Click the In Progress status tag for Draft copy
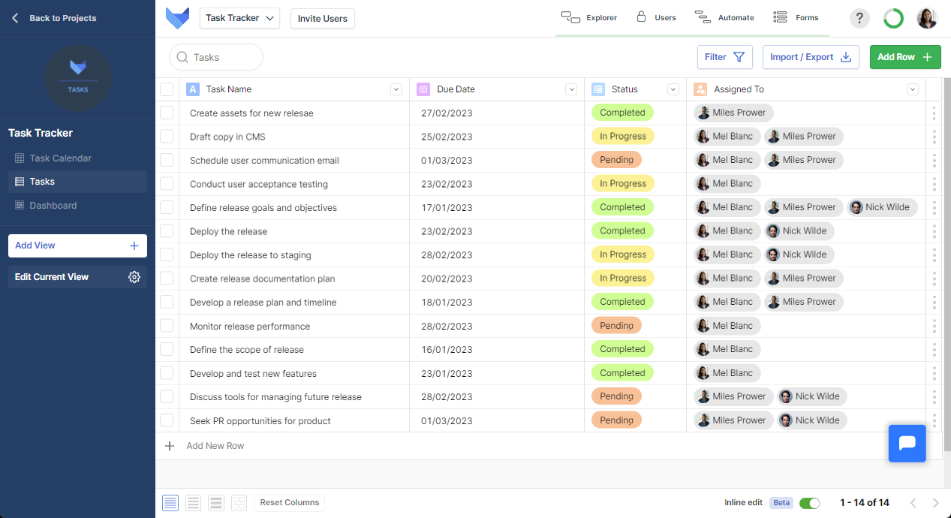 622,137
